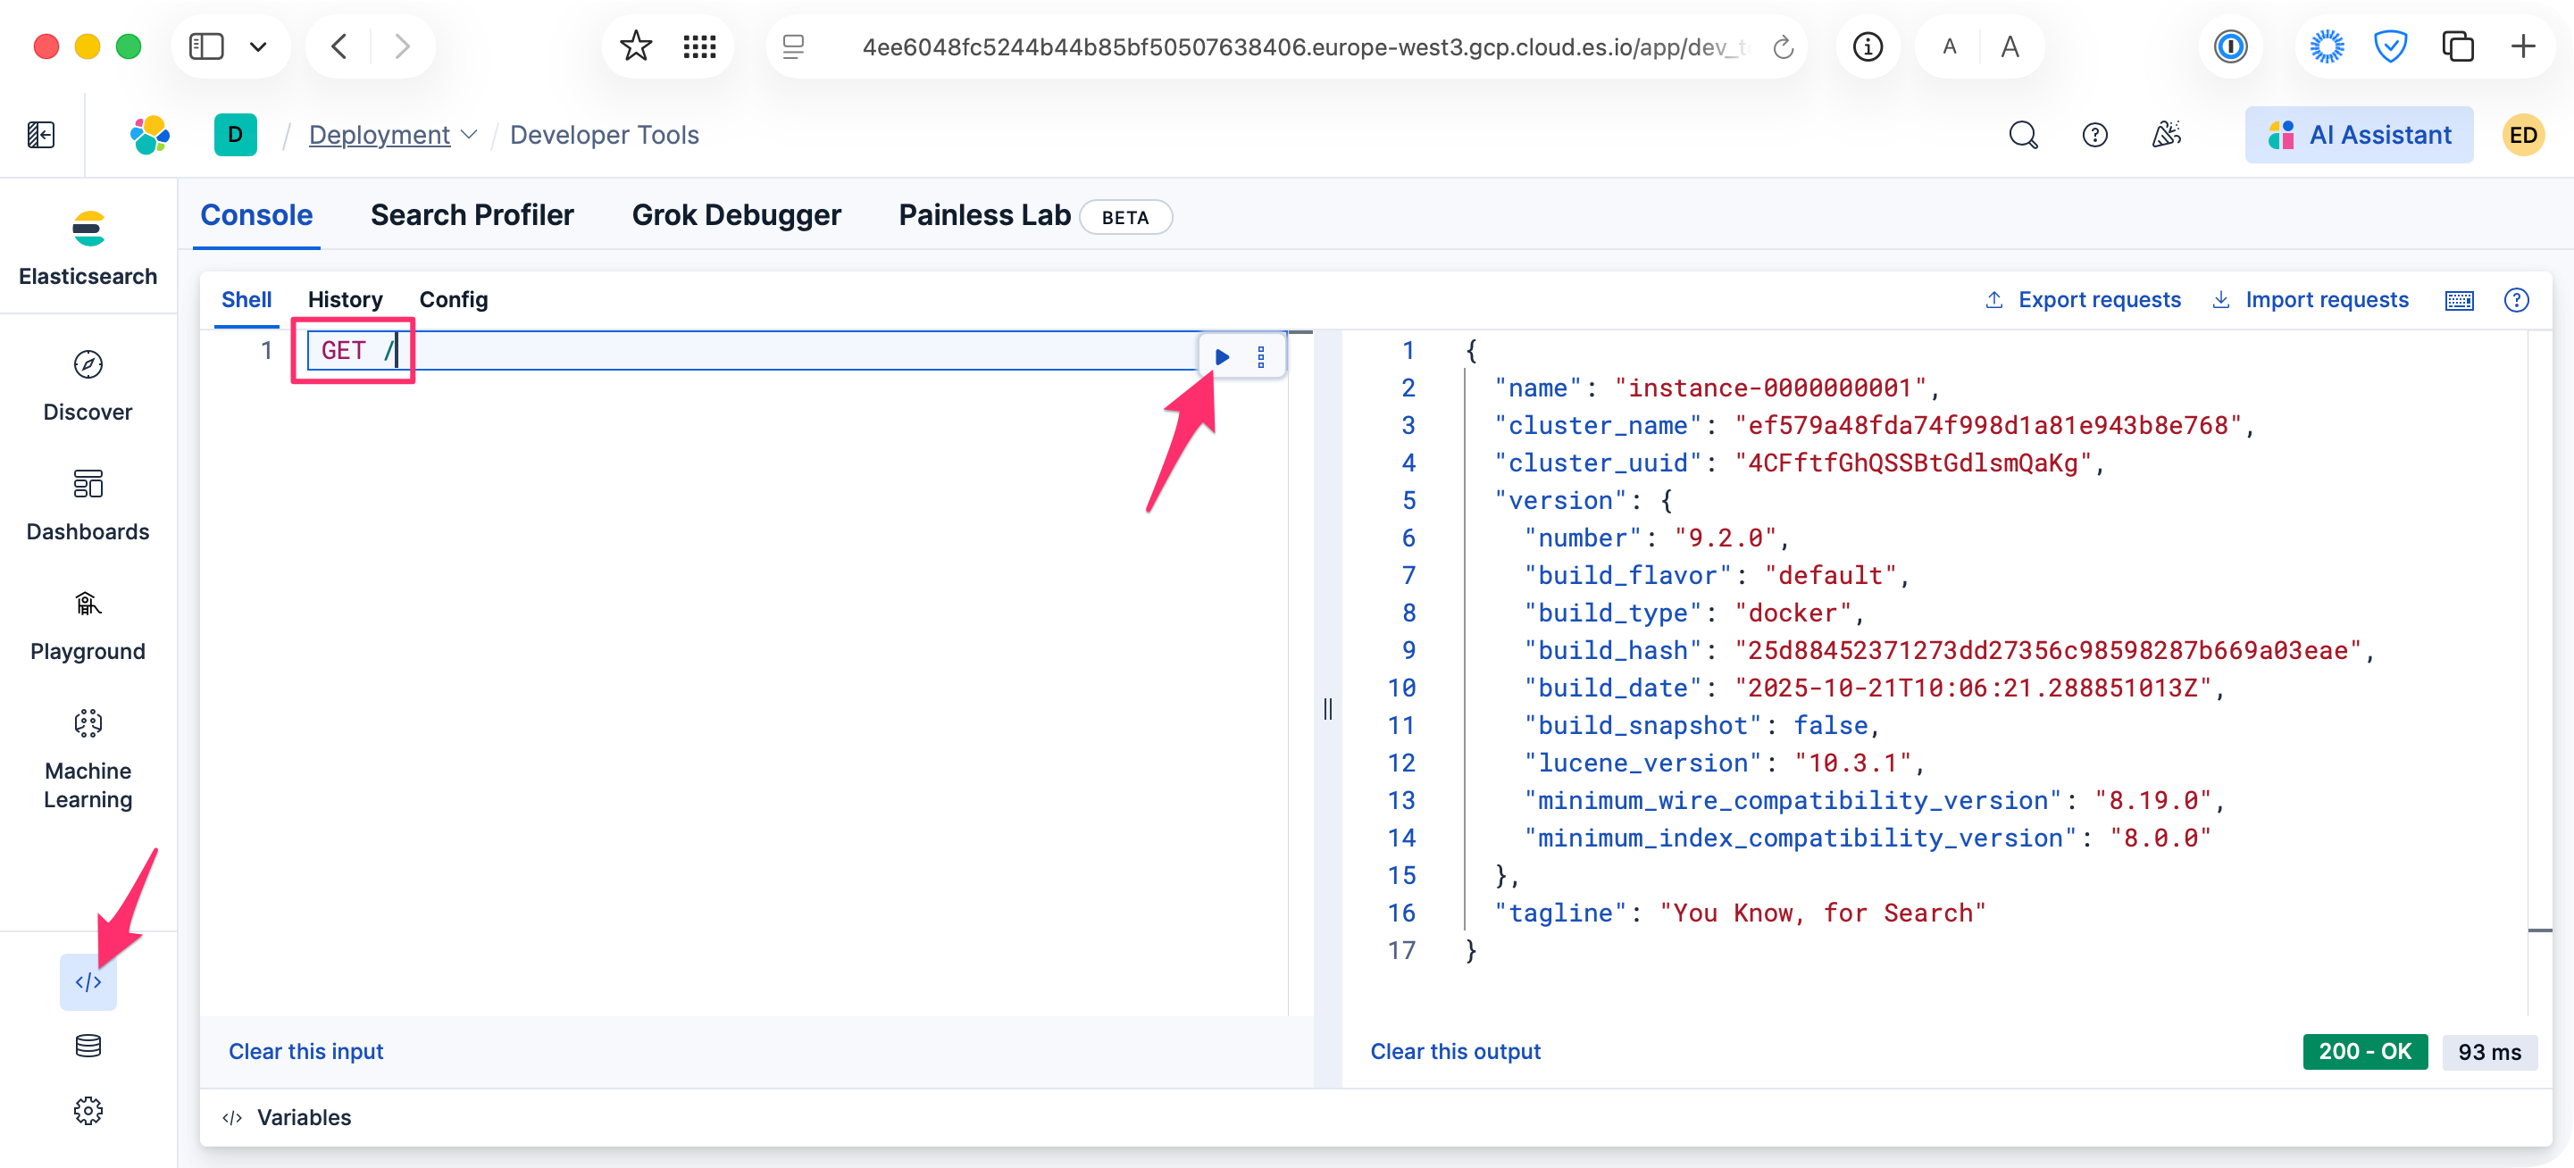Open the request options three-dot menu
Screen dimensions: 2574x1168
(x=1260, y=356)
